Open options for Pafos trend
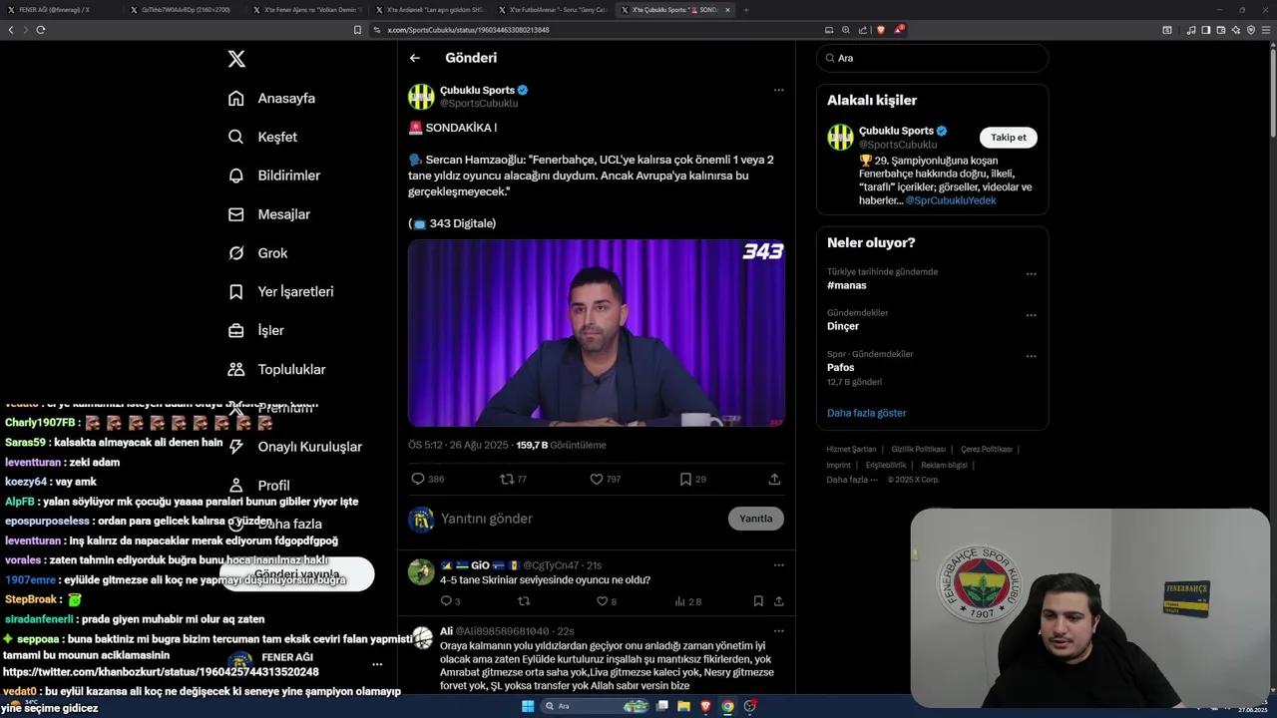The height and width of the screenshot is (718, 1277). pyautogui.click(x=1031, y=356)
